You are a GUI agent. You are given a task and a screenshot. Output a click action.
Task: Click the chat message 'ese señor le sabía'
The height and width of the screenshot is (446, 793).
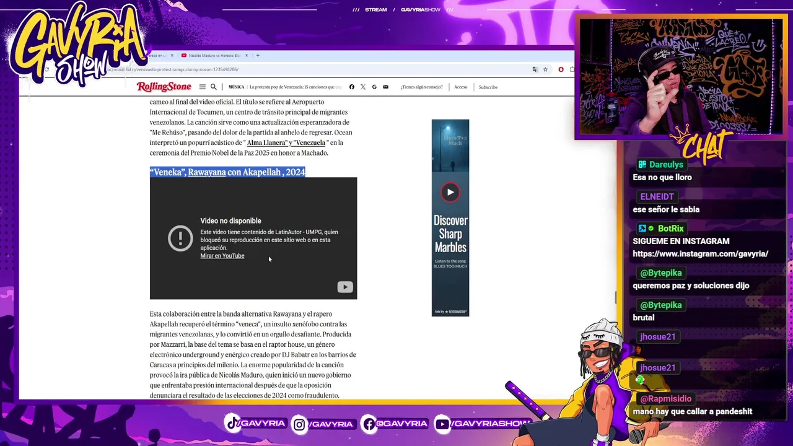coord(666,209)
